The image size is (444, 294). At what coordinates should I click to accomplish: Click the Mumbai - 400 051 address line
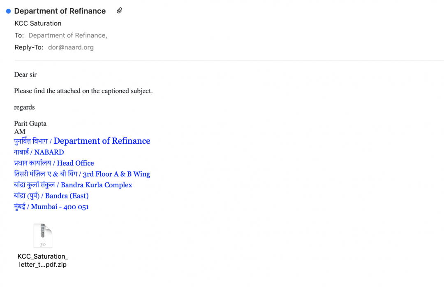click(60, 207)
